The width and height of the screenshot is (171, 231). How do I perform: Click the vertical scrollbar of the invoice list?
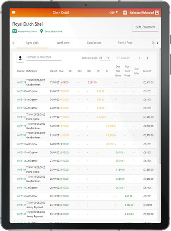click(160, 106)
